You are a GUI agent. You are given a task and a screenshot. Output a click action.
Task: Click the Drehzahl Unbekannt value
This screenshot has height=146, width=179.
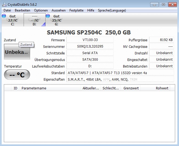(x=161, y=53)
